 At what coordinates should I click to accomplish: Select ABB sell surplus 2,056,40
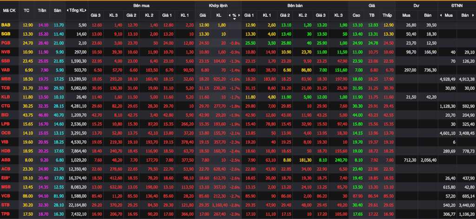(428, 160)
